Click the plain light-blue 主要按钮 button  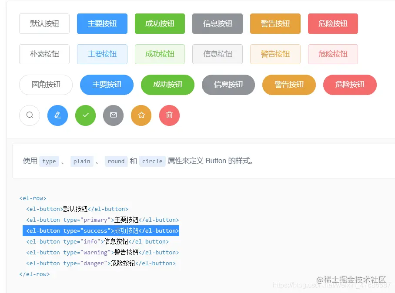click(102, 54)
